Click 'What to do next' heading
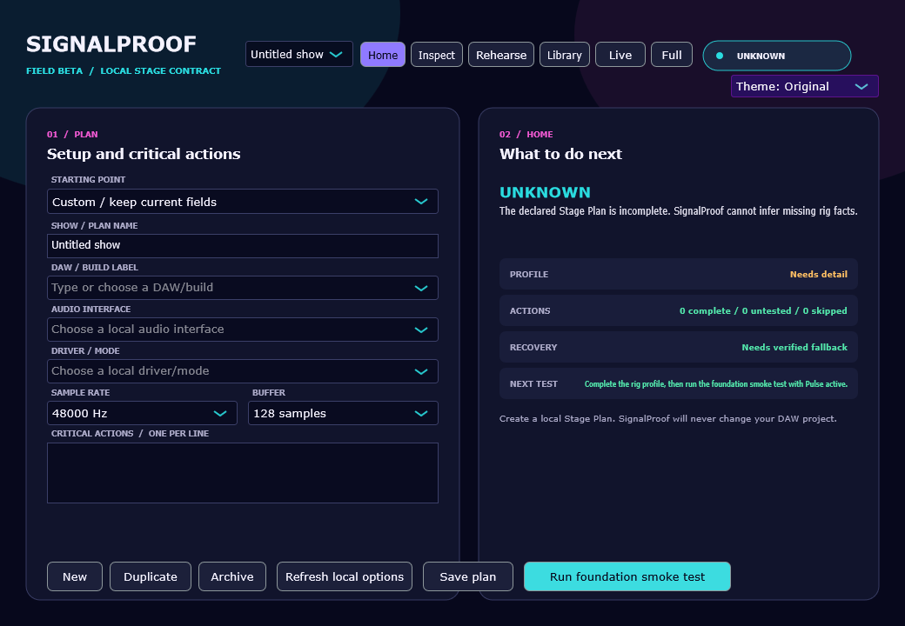Viewport: 905px width, 626px height. pyautogui.click(x=560, y=154)
